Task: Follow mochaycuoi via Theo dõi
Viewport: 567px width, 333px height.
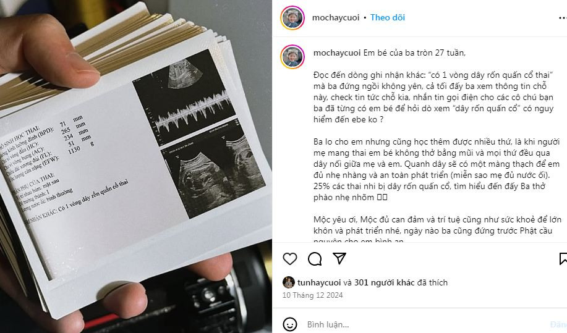Action: pyautogui.click(x=387, y=18)
